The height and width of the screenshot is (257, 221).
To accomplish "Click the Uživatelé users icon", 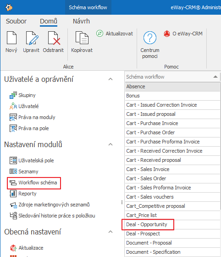I will 13,106.
